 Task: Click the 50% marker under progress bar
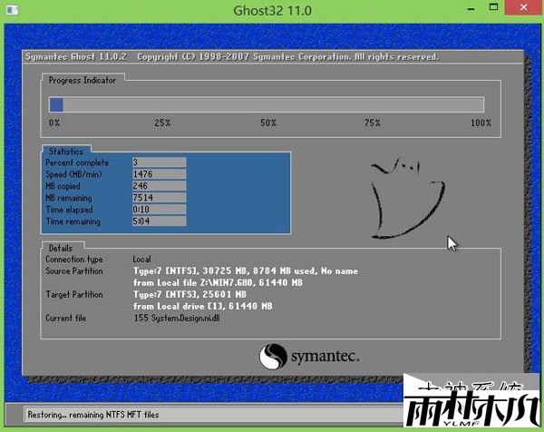click(268, 123)
